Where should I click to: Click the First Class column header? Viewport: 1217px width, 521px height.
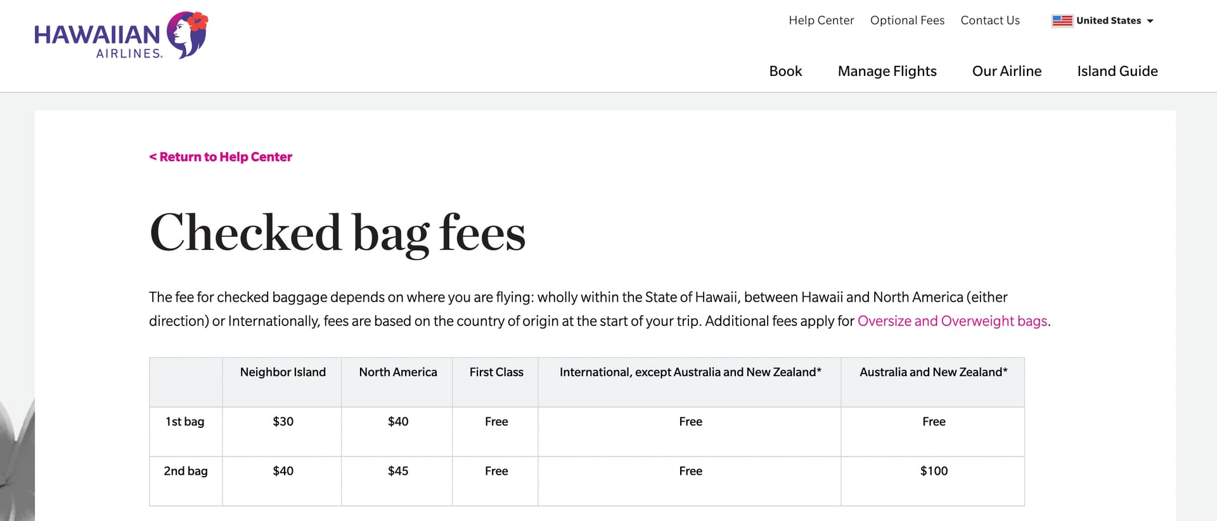496,372
